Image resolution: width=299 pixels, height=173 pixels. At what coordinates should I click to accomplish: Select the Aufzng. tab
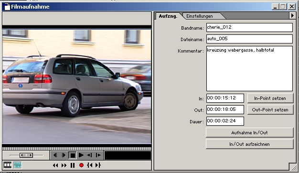coord(168,16)
